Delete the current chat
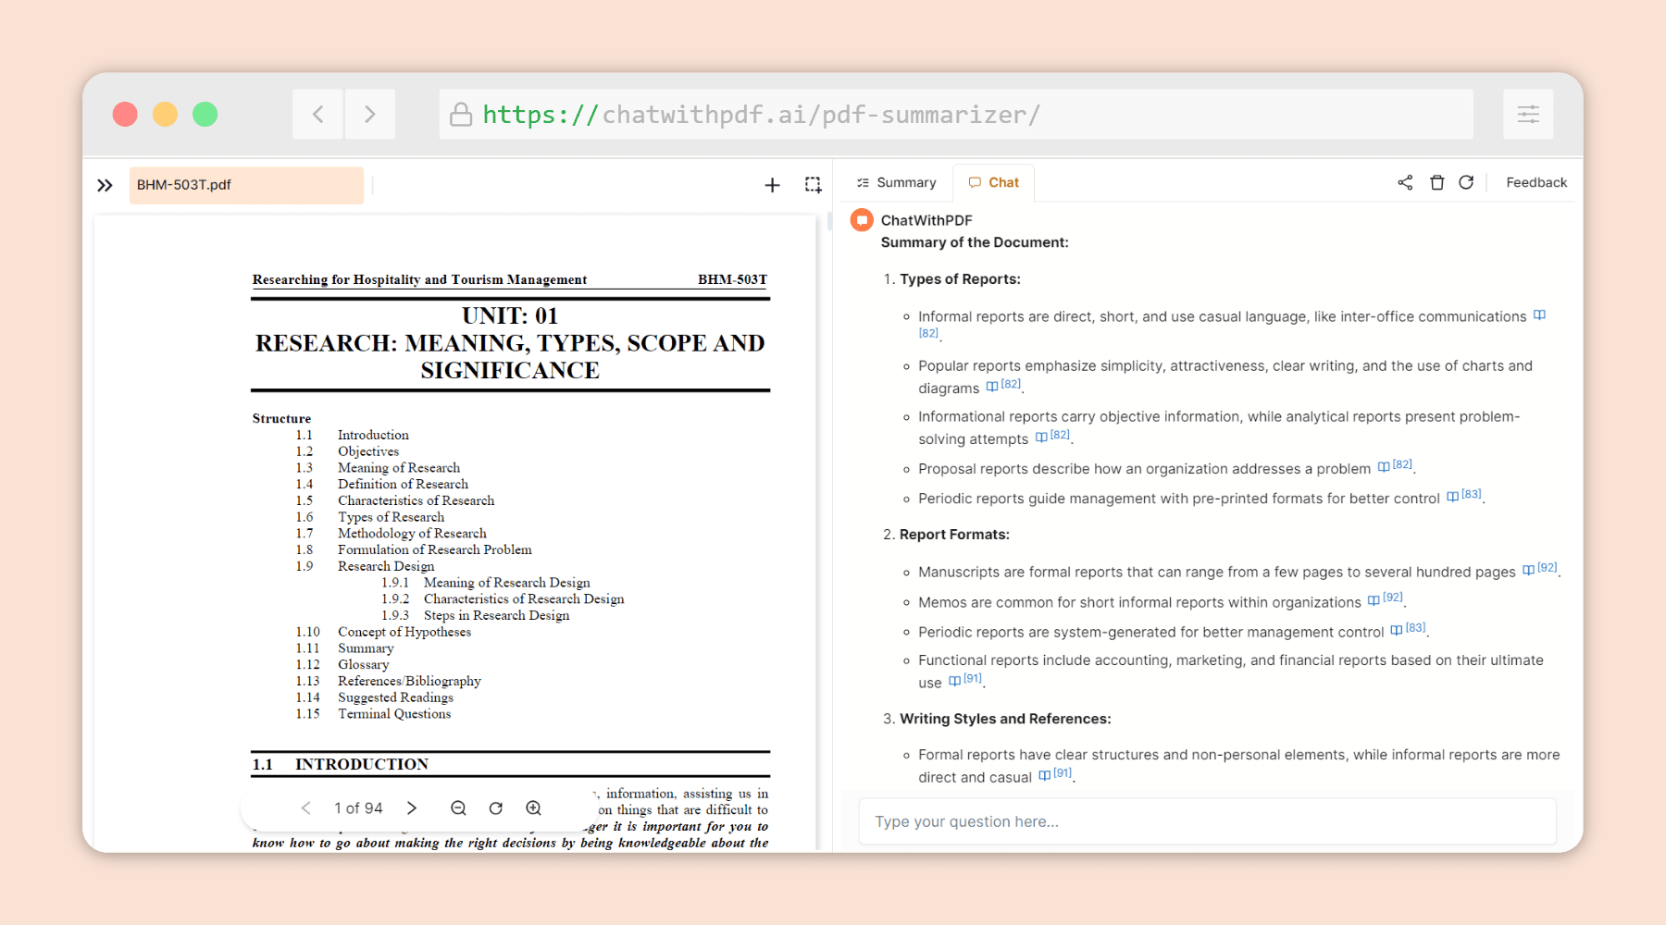This screenshot has width=1666, height=925. point(1436,182)
